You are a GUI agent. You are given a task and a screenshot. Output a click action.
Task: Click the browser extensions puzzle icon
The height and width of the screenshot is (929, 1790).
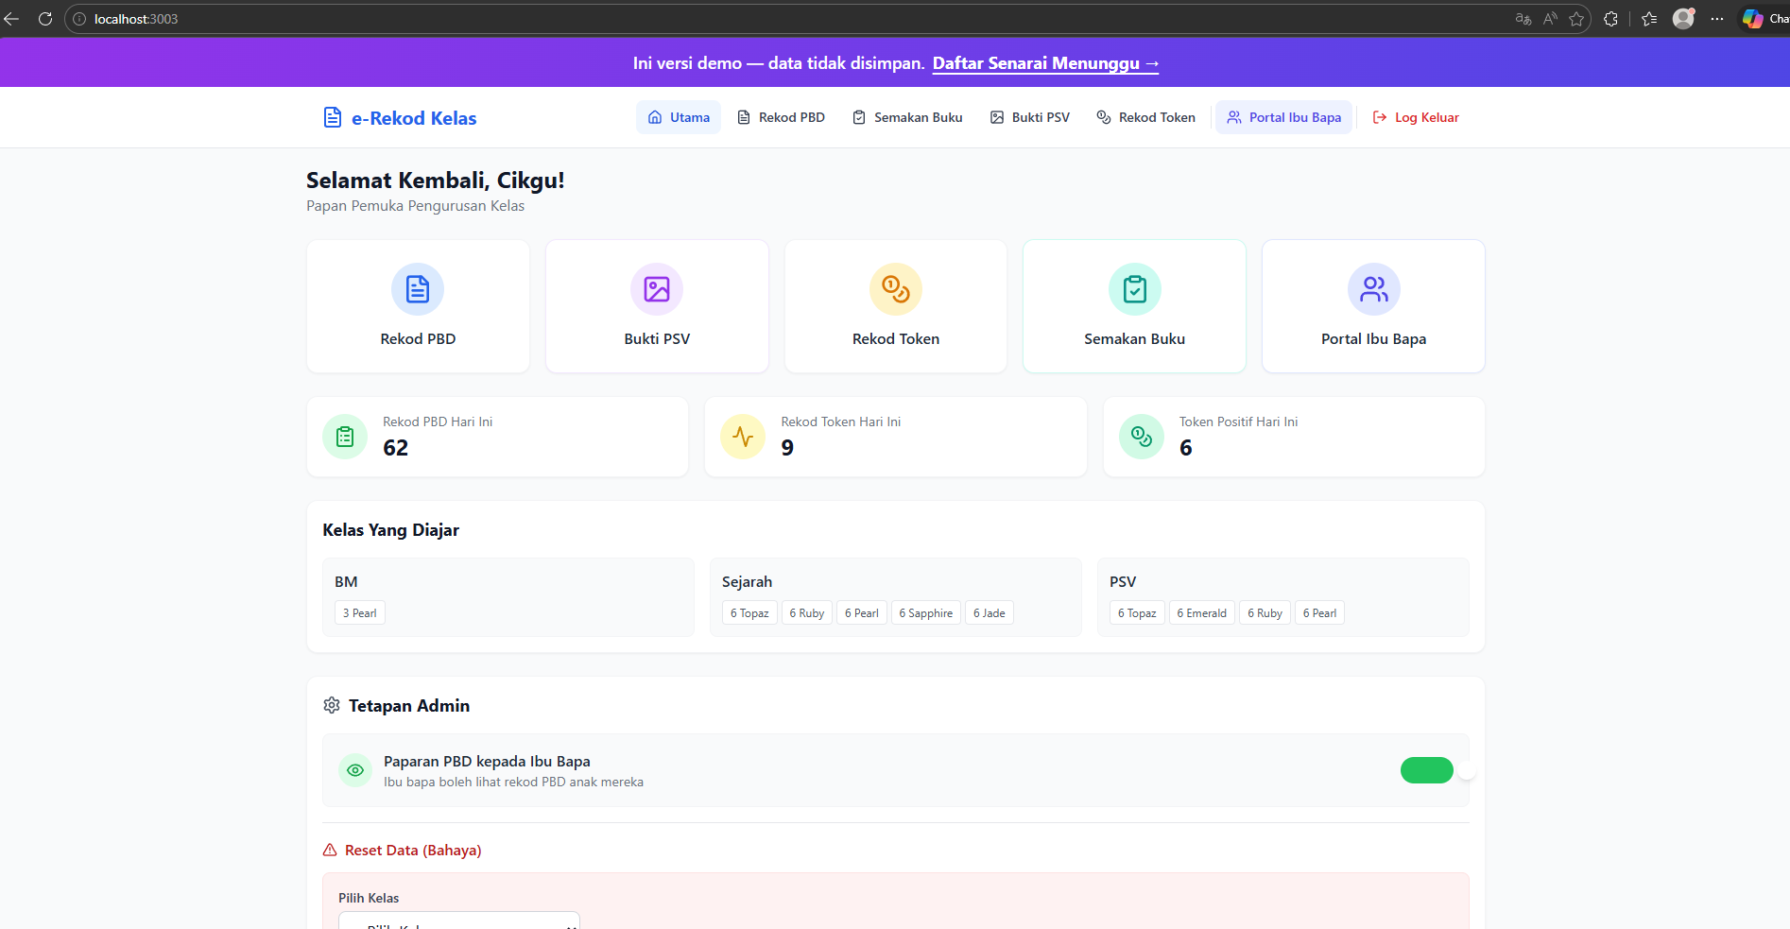tap(1611, 19)
